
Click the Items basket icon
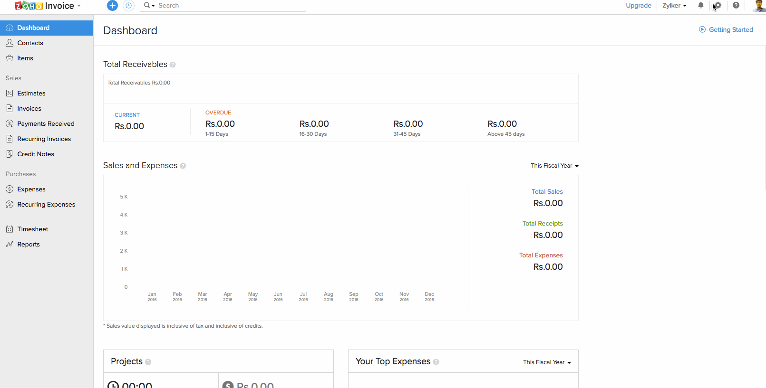tap(10, 58)
